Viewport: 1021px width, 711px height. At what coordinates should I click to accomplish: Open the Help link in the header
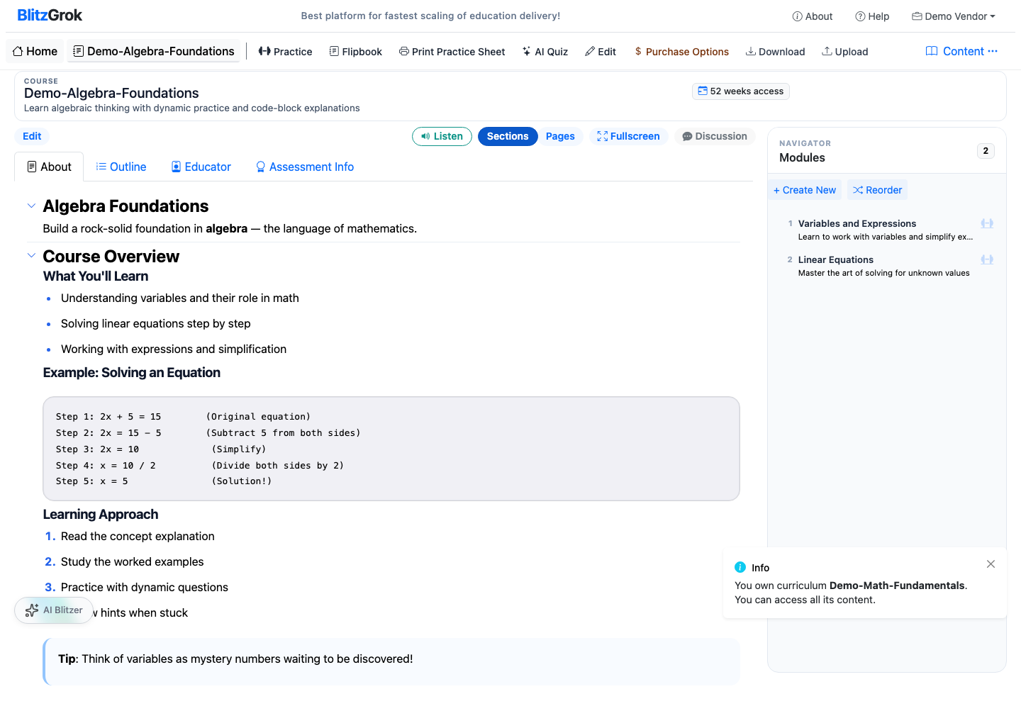coord(872,16)
